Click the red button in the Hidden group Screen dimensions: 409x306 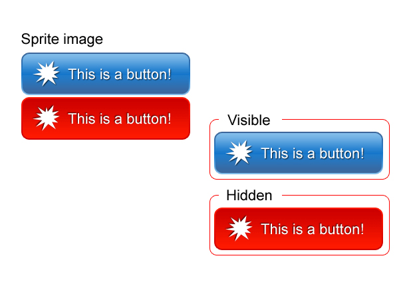[x=299, y=229]
